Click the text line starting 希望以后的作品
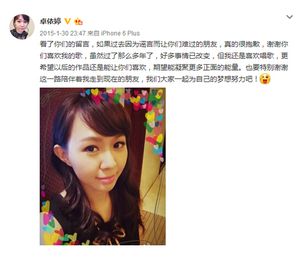The height and width of the screenshot is (253, 301). (x=164, y=67)
